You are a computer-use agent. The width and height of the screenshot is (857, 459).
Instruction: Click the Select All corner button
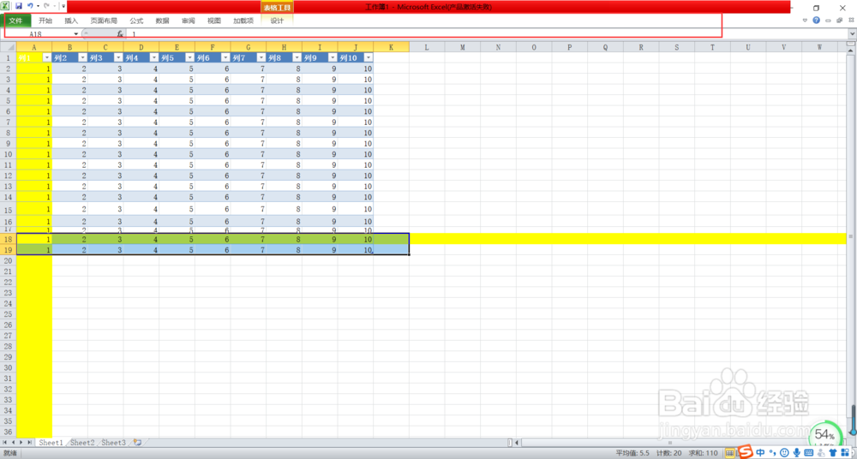(x=9, y=47)
